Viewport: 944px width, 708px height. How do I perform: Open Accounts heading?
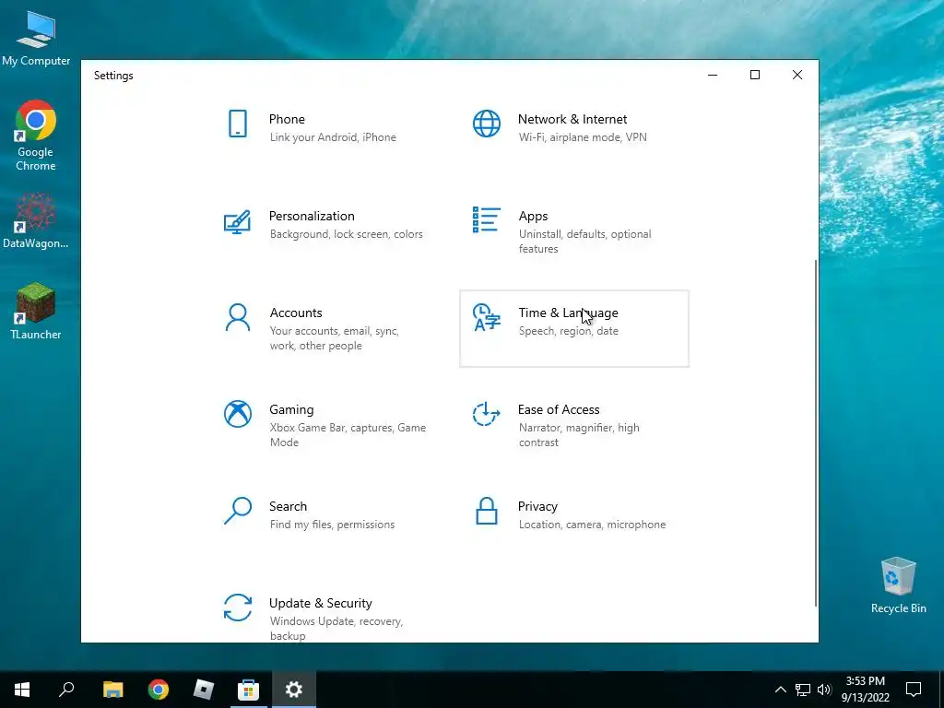(296, 313)
